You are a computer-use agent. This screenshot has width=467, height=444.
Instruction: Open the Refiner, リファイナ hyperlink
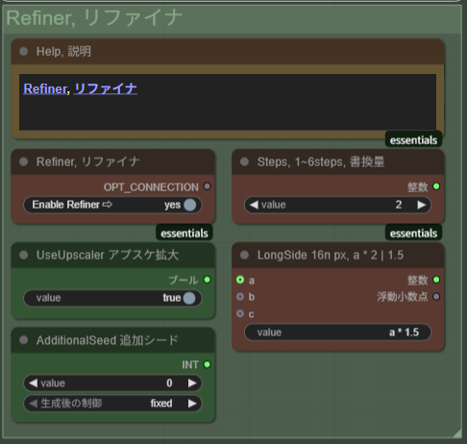pos(81,88)
